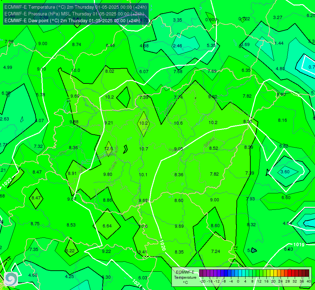Click the 6.22 temperature value
Image resolution: width=315 pixels, height=290 pixels.
point(70,251)
